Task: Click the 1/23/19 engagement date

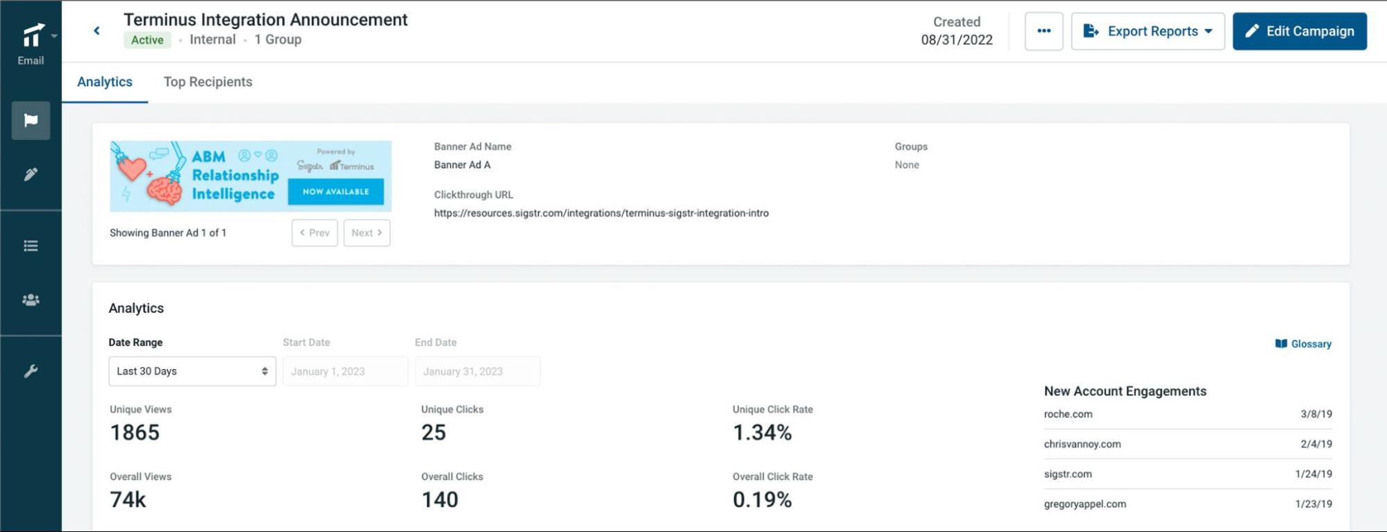Action: click(1313, 504)
